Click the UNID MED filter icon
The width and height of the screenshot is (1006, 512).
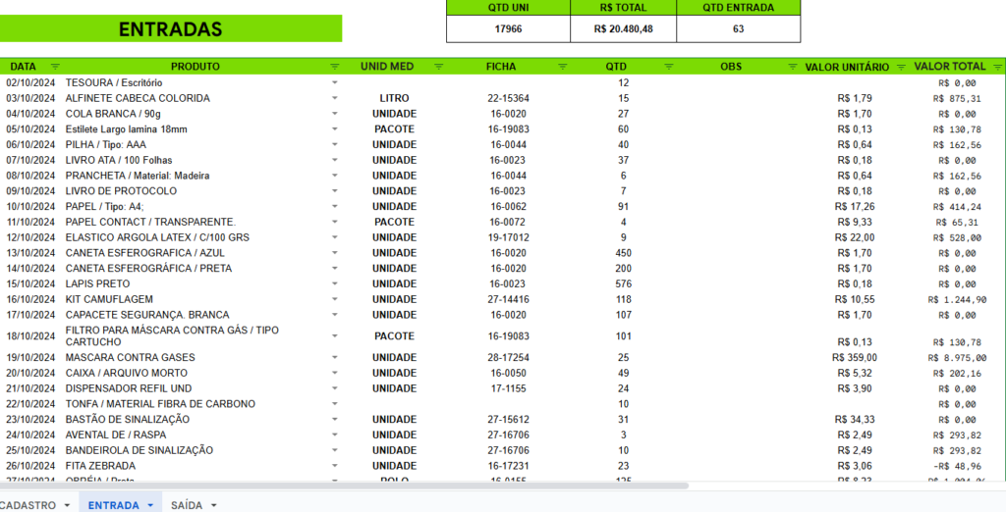438,67
